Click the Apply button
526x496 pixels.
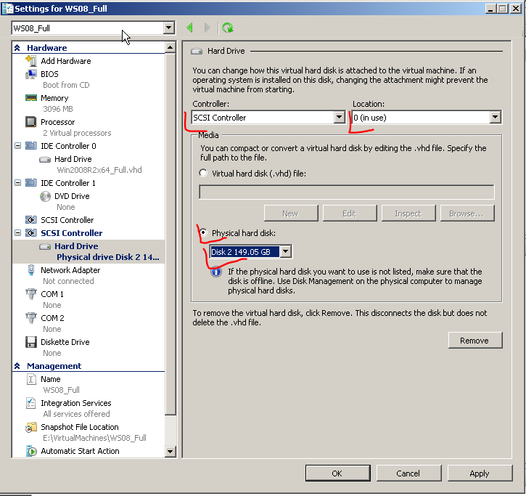coord(480,473)
